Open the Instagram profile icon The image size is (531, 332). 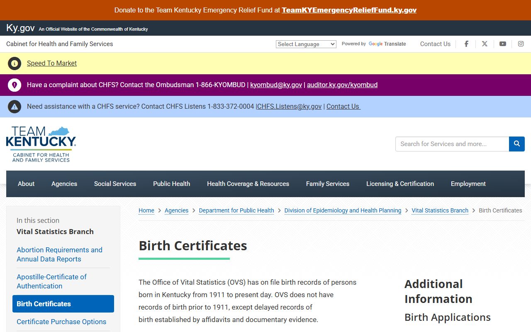tap(521, 44)
